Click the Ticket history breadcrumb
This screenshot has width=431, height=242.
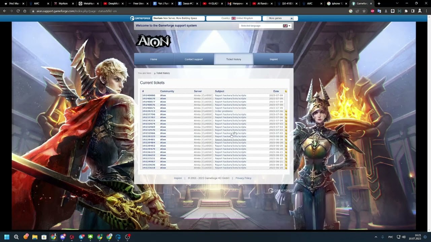coord(163,73)
